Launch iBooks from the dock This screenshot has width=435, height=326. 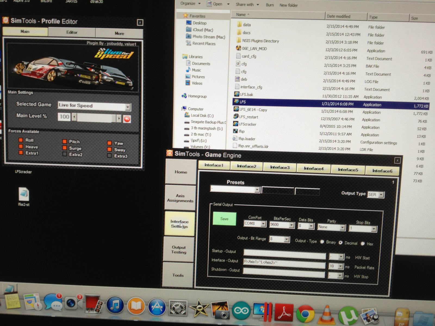[136, 306]
